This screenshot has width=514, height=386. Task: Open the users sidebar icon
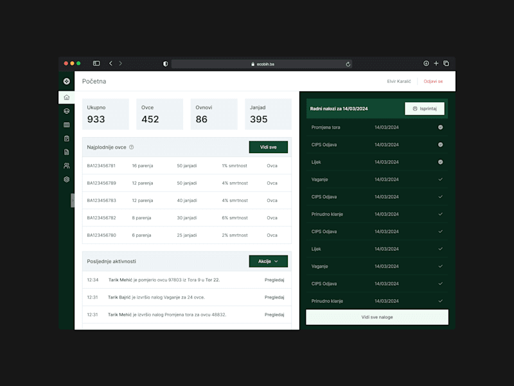point(67,166)
